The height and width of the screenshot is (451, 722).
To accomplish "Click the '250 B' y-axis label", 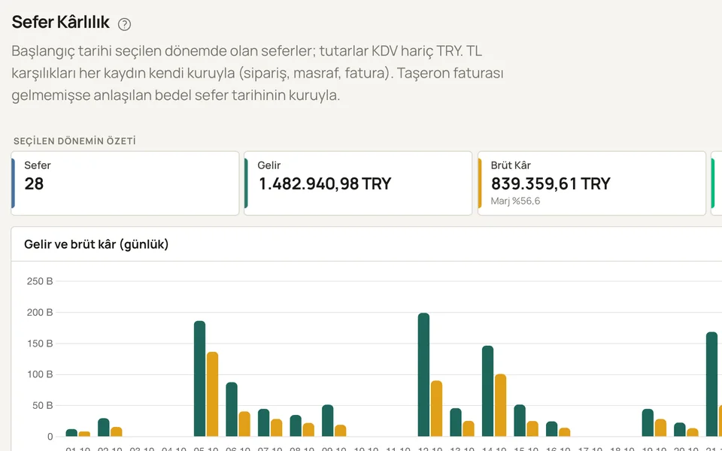I will click(x=40, y=281).
